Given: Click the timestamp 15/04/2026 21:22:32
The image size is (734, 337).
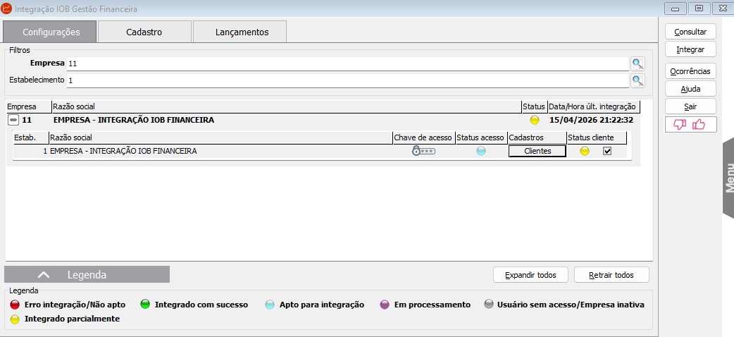Looking at the screenshot, I should click(591, 120).
